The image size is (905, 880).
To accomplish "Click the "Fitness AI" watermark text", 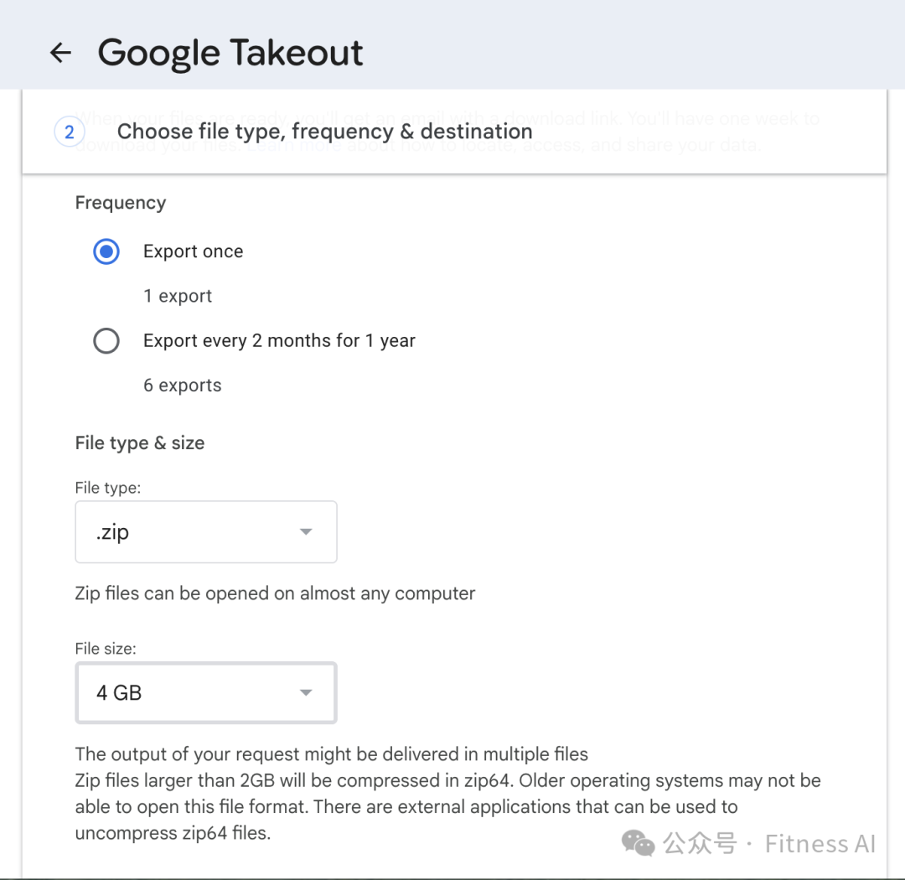I will [820, 843].
